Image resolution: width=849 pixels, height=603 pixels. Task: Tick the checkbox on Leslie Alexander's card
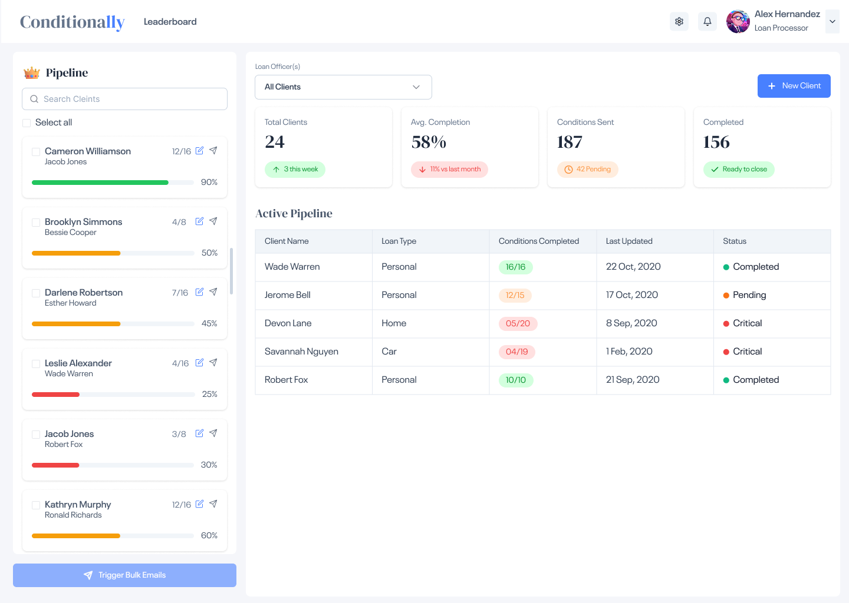pos(36,363)
